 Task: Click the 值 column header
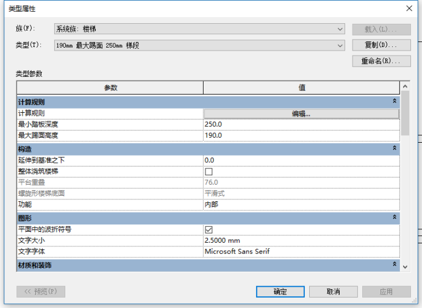tap(301, 87)
